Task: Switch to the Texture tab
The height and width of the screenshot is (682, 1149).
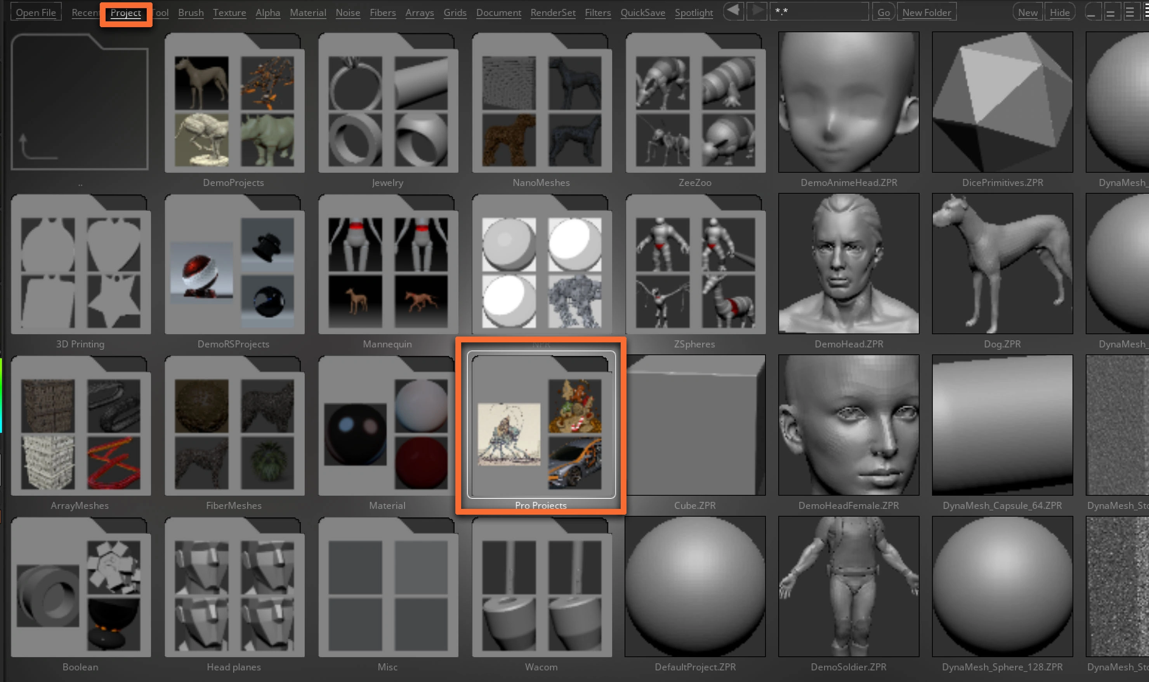Action: tap(229, 13)
